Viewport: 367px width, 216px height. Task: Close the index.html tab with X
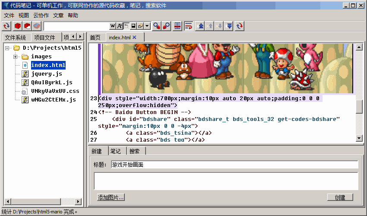pyautogui.click(x=134, y=37)
